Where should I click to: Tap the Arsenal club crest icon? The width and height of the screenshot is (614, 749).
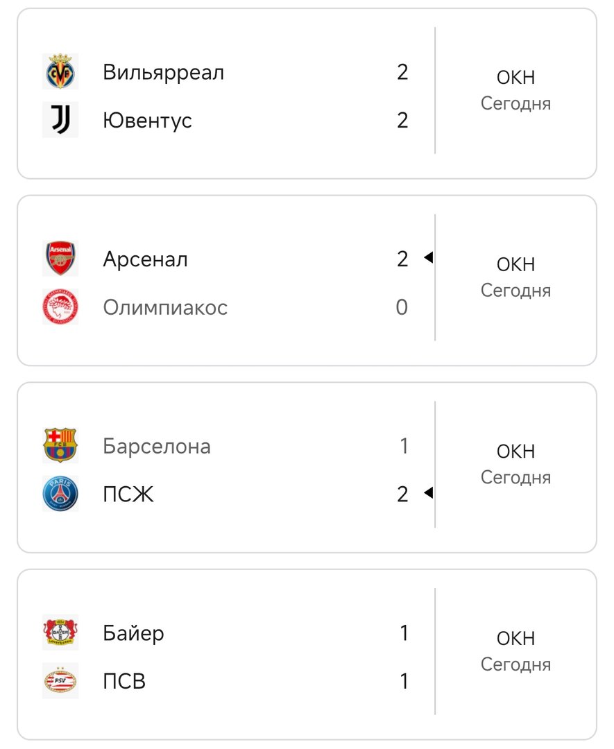click(60, 259)
